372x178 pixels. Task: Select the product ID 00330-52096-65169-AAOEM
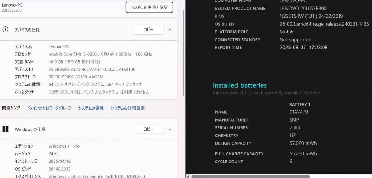click(x=76, y=77)
